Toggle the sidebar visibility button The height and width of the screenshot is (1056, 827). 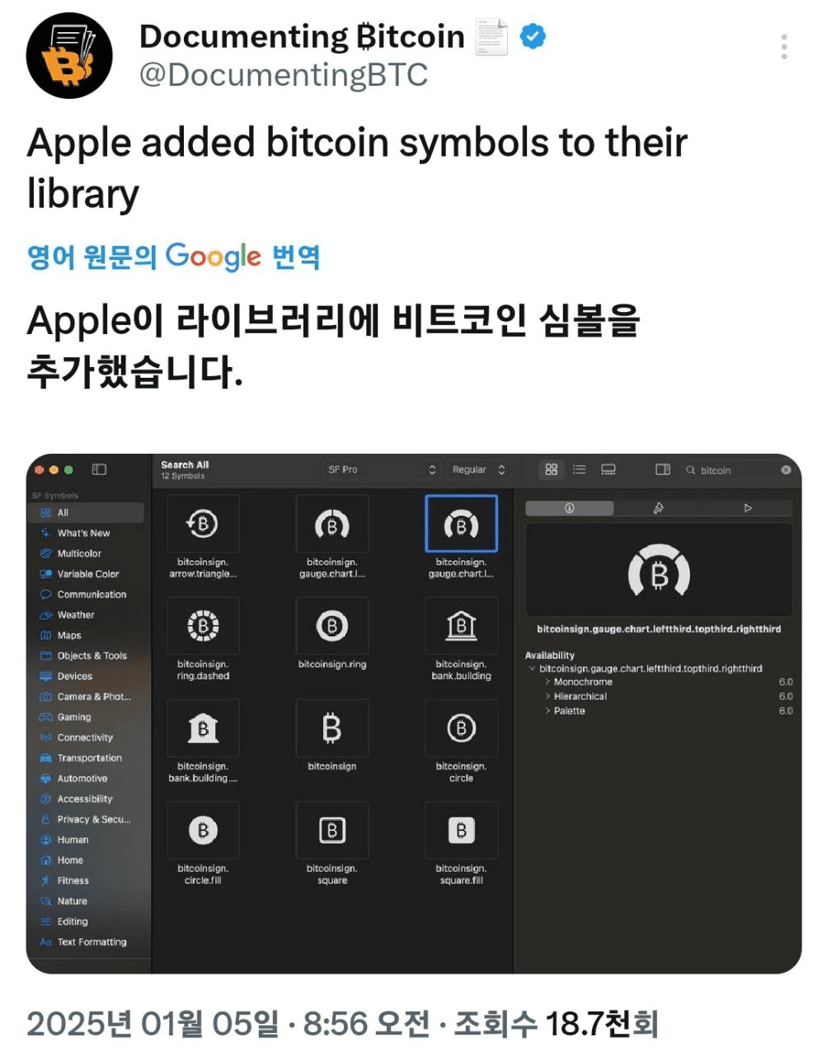pyautogui.click(x=99, y=469)
